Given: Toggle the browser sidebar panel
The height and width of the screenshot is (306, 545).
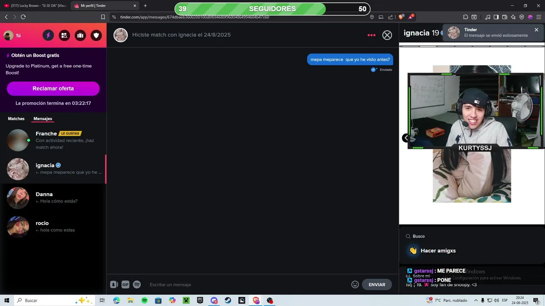Looking at the screenshot, I should click(x=496, y=17).
